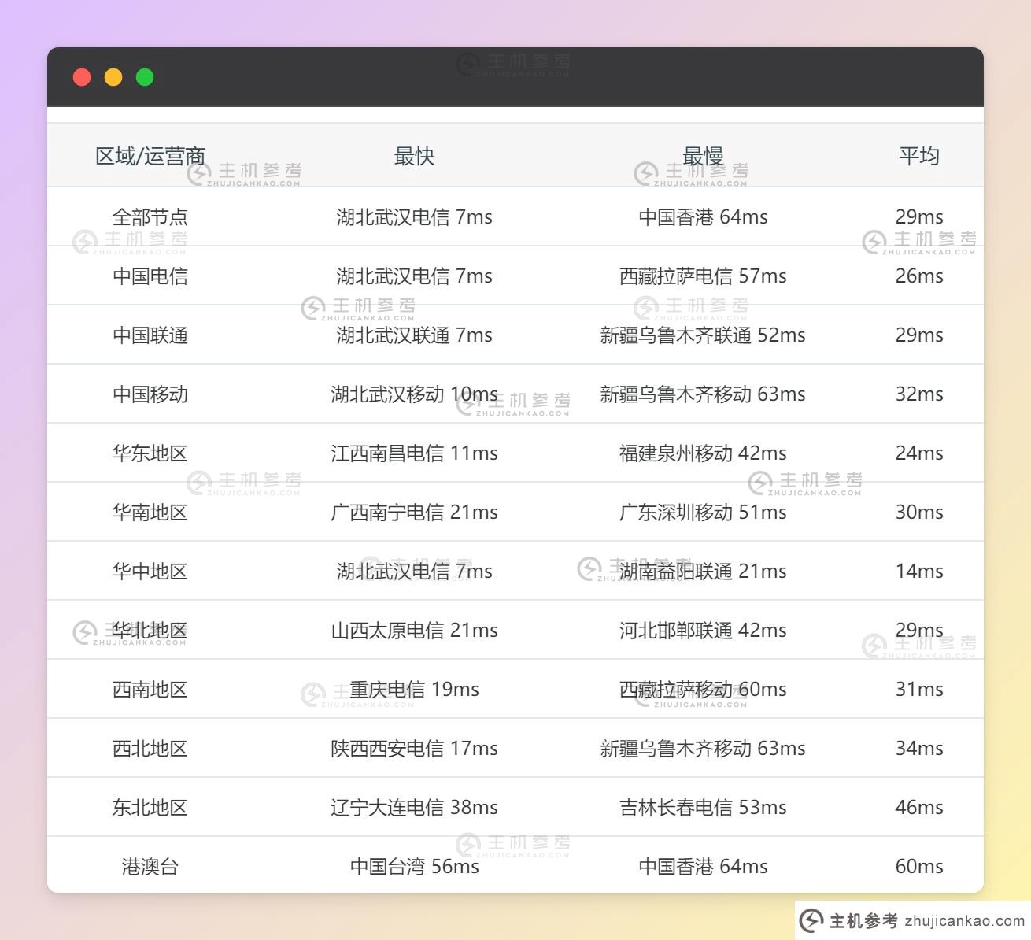Click 新疆乌鲁木齐移动 63ms in 西北地区 row

(703, 748)
